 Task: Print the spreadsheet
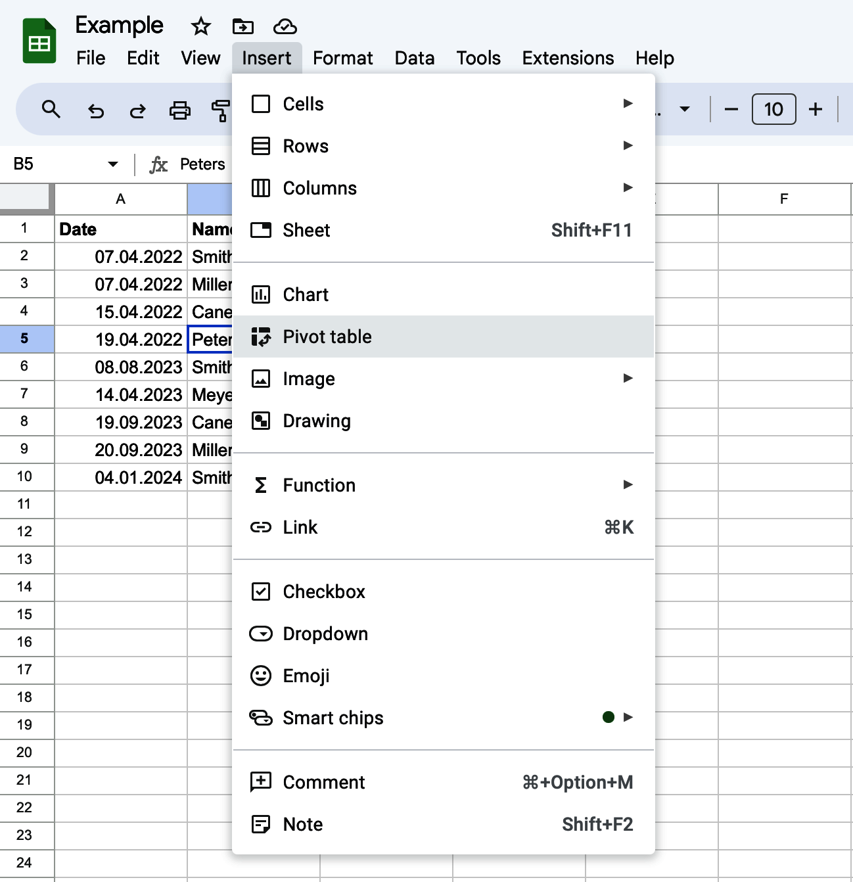pyautogui.click(x=179, y=110)
